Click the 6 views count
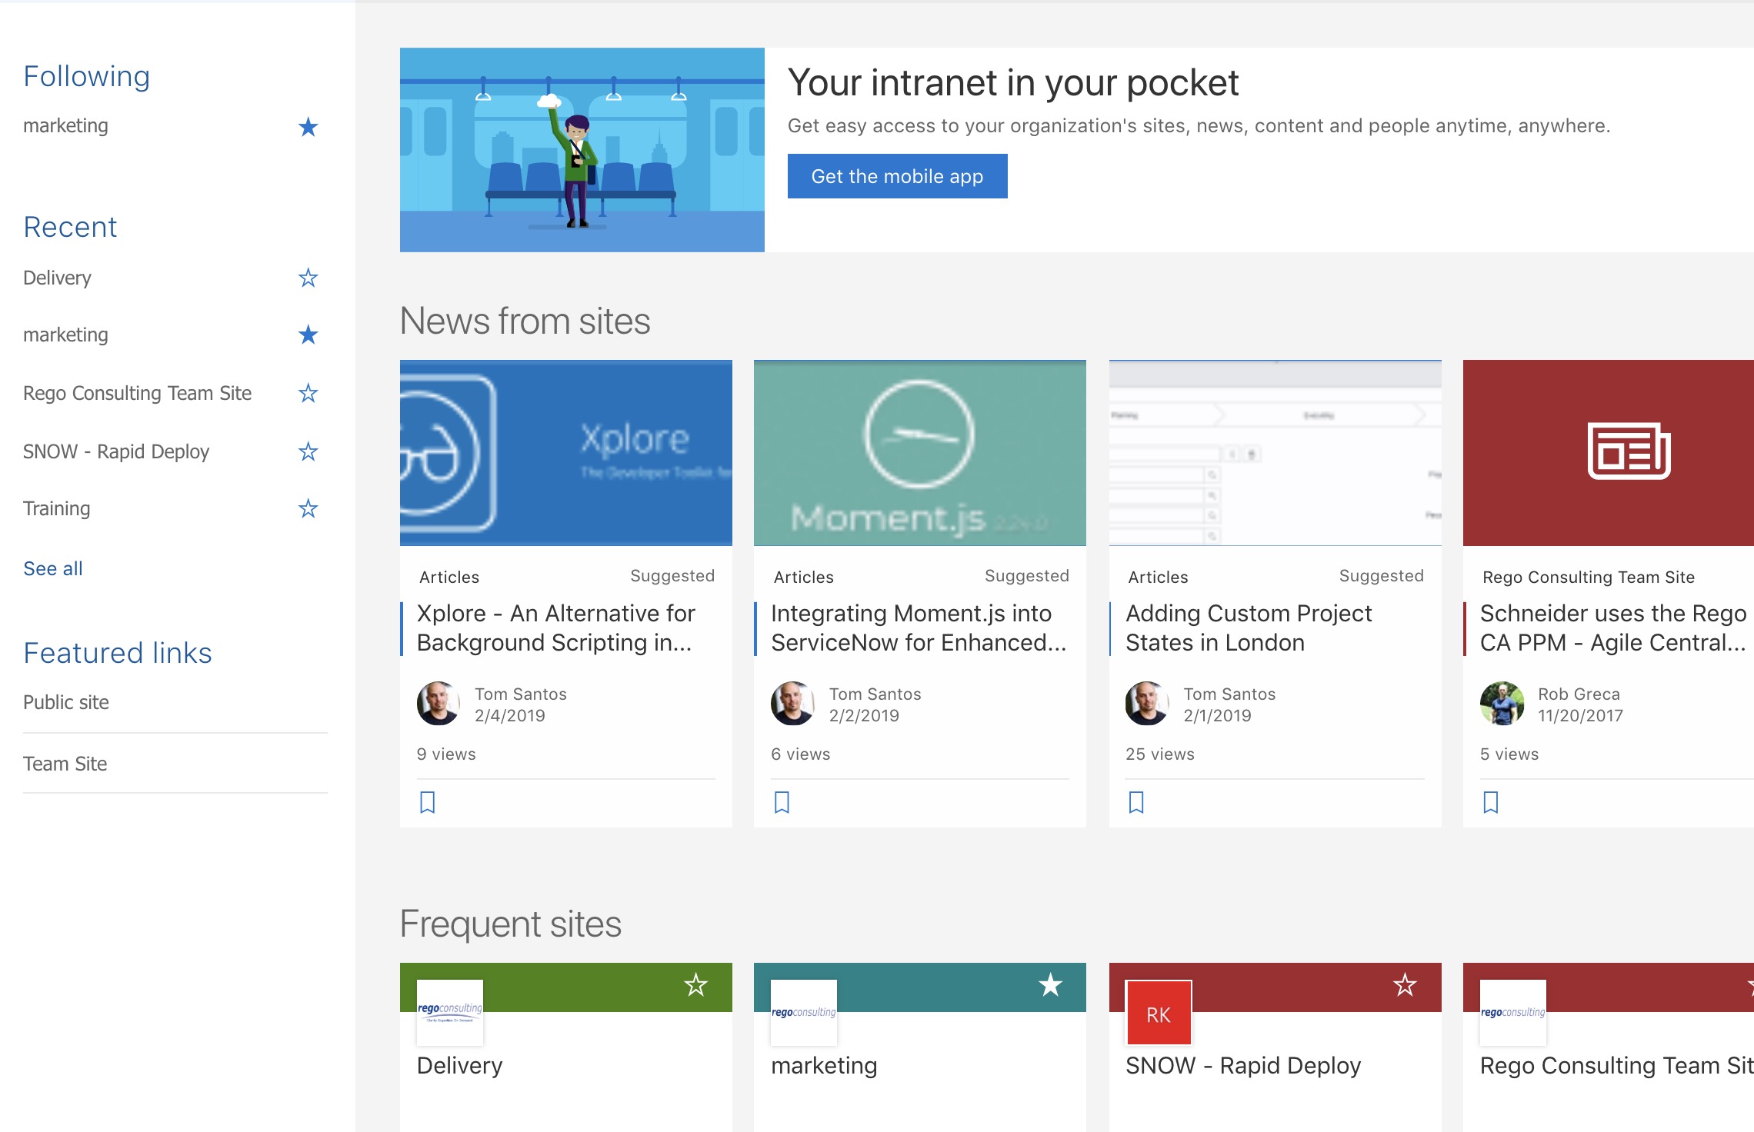Screen dimensions: 1754x1132 [x=801, y=754]
